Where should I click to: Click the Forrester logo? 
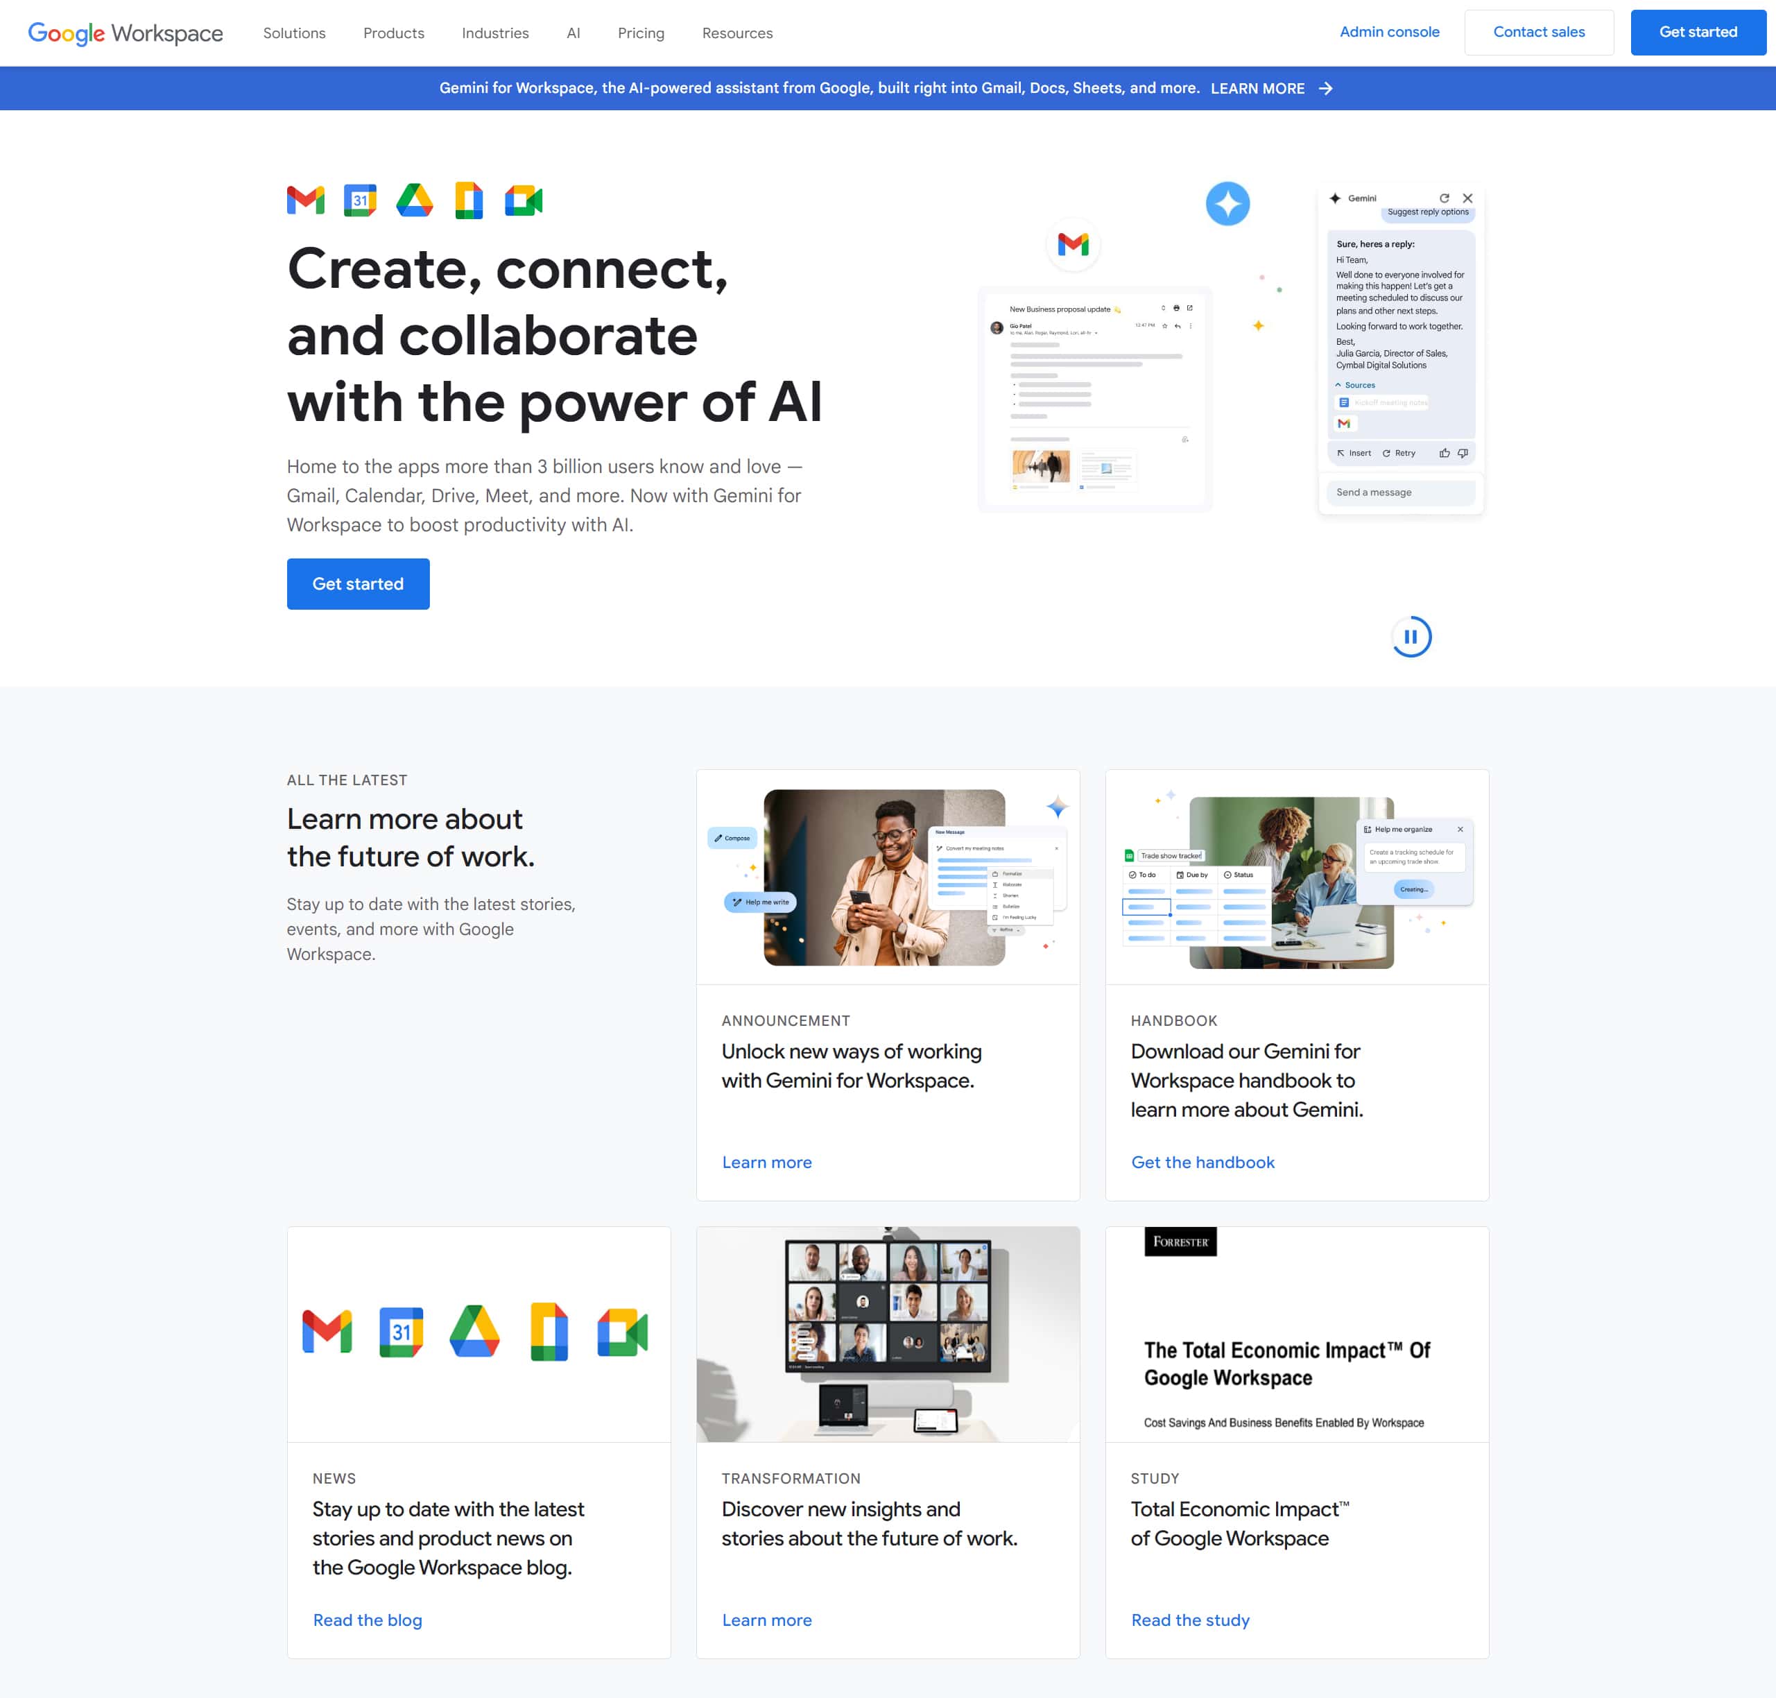[1180, 1242]
